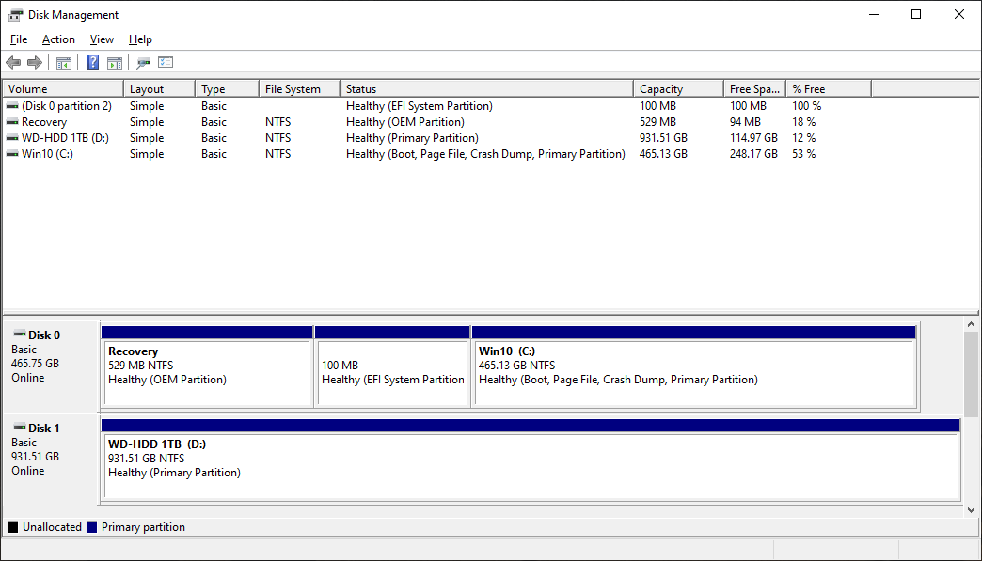Image resolution: width=982 pixels, height=561 pixels.
Task: Maximize the Disk Management window
Action: pyautogui.click(x=916, y=14)
